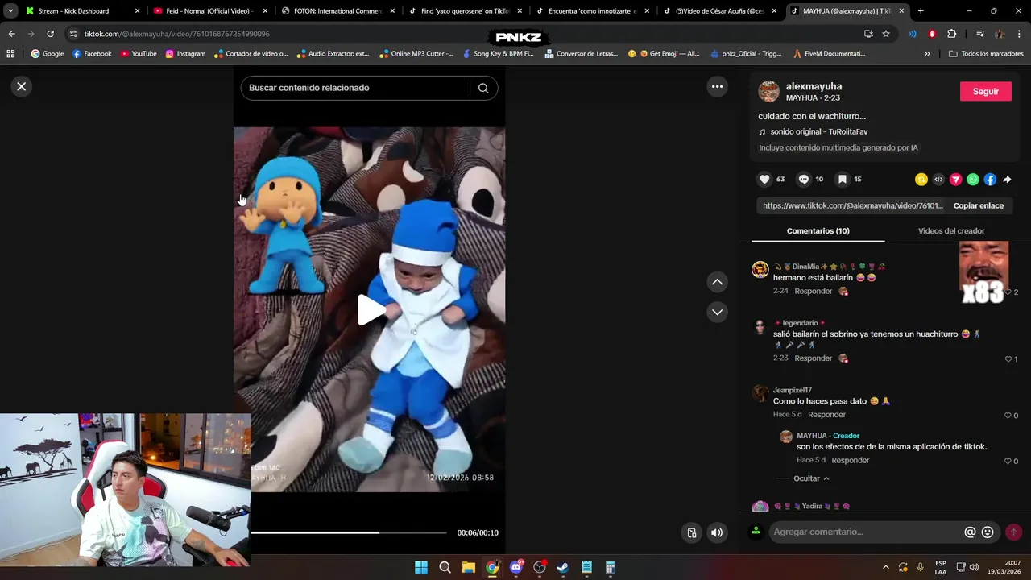Seek on the video progress bar
This screenshot has height=580, width=1031.
point(349,532)
